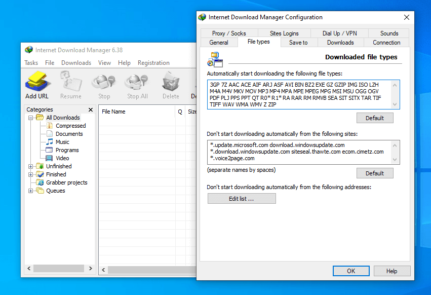Open the View menu

point(104,63)
